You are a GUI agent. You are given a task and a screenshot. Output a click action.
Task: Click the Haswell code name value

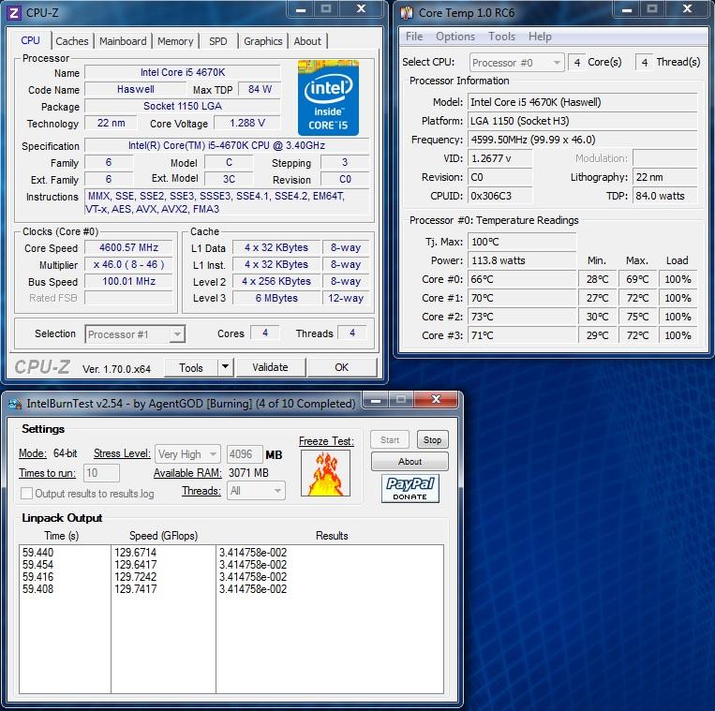click(x=136, y=89)
